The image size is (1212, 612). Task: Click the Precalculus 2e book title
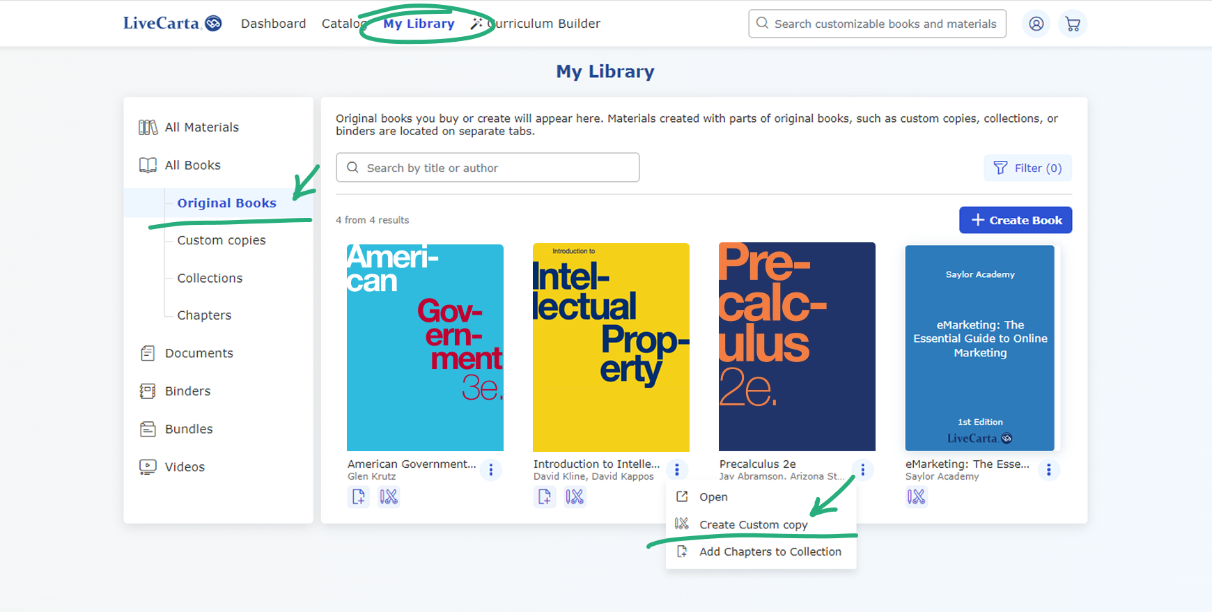pos(757,464)
